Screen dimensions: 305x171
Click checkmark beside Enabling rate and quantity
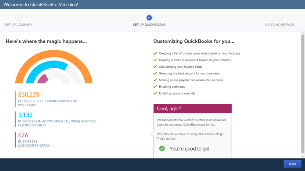tap(155, 93)
